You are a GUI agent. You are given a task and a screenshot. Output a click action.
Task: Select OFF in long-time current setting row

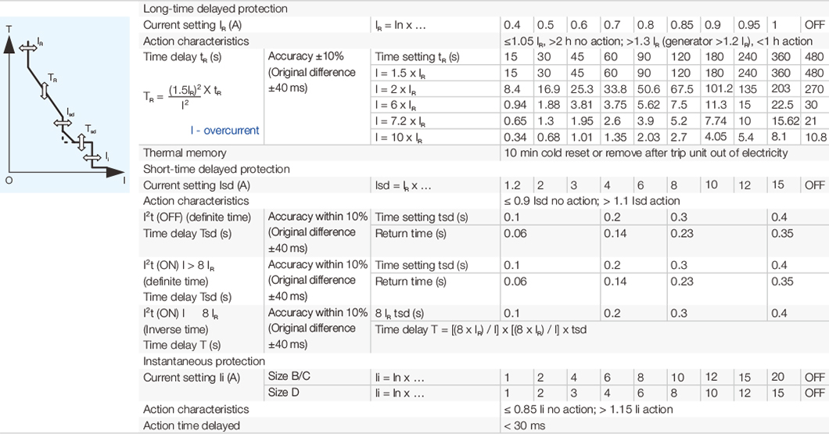coord(814,25)
